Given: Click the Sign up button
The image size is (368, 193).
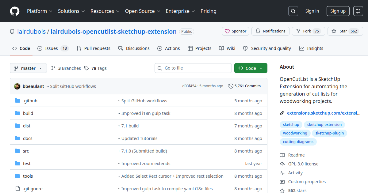Looking at the screenshot, I should tap(338, 11).
